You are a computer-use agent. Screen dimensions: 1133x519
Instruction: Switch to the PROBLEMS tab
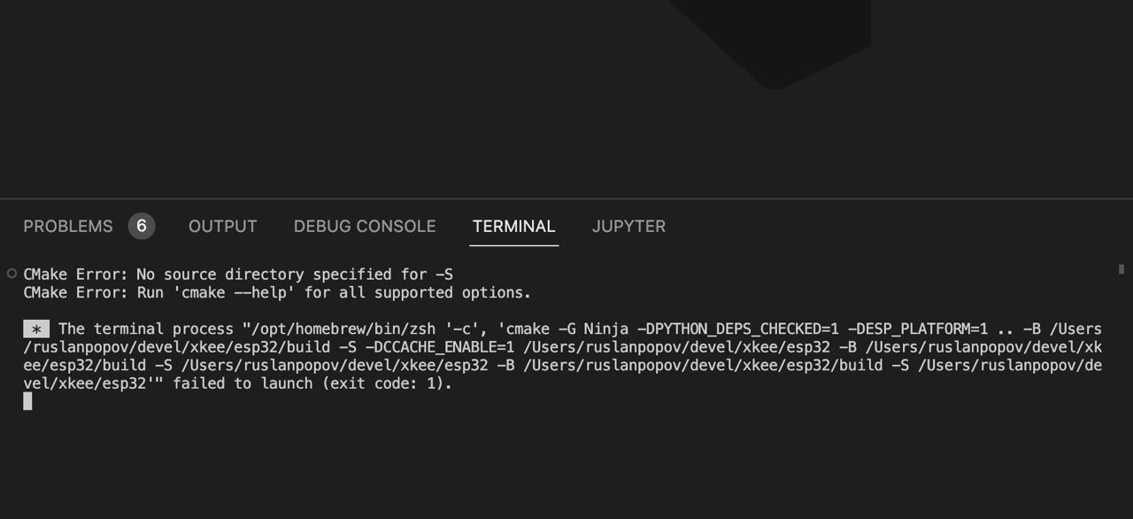pyautogui.click(x=67, y=227)
